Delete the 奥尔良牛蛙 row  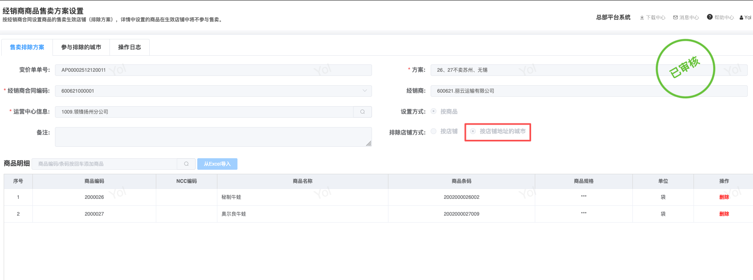tap(724, 214)
